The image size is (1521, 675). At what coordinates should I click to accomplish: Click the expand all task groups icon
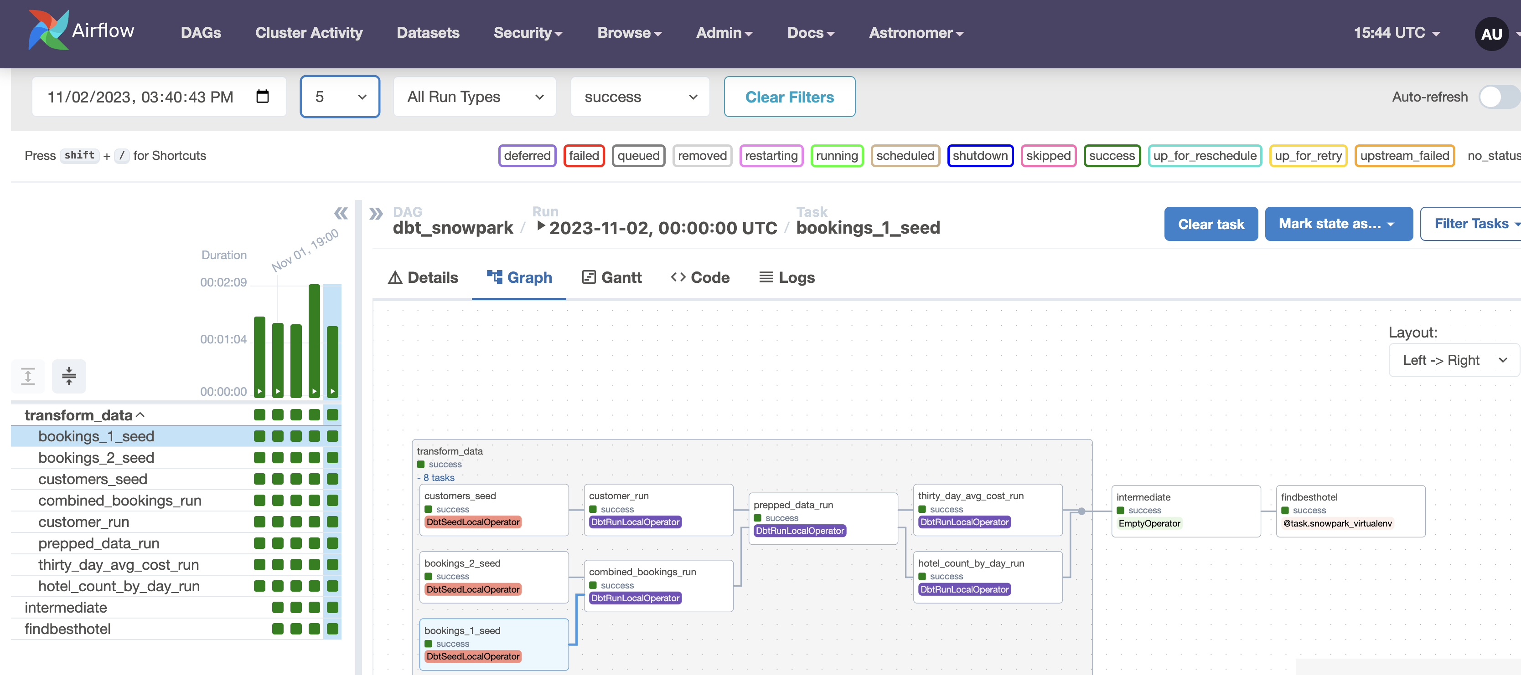28,376
